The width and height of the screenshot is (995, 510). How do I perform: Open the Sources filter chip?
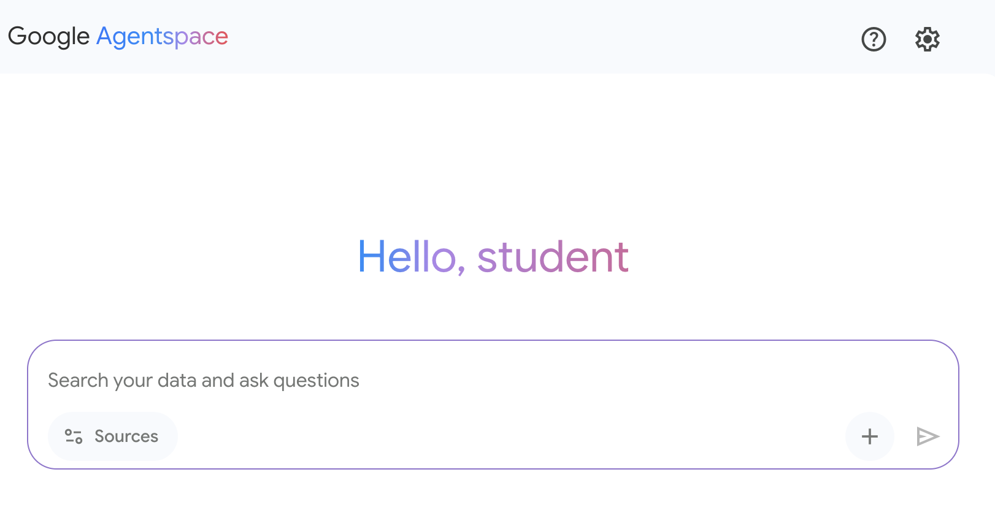[113, 436]
